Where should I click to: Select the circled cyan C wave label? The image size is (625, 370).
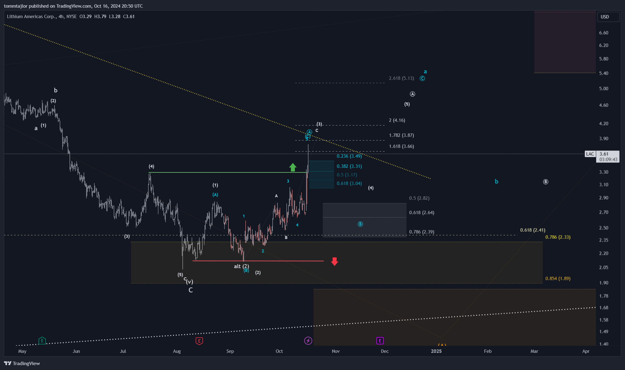click(422, 79)
